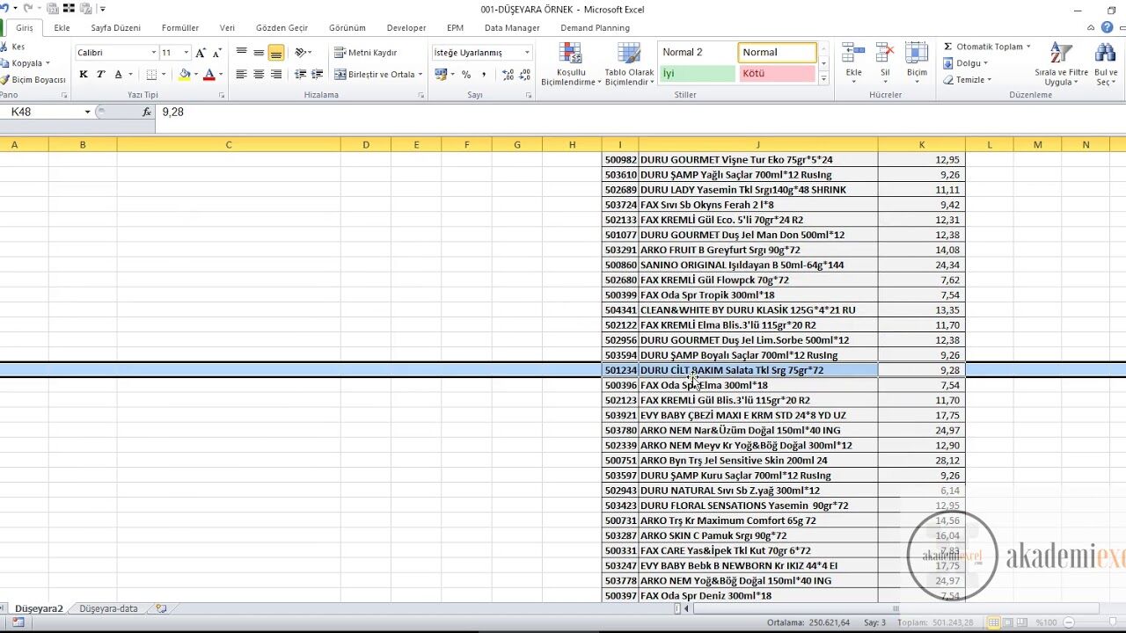Open the Ekle ribbon tab
Viewport: 1126px width, 633px height.
coord(62,28)
